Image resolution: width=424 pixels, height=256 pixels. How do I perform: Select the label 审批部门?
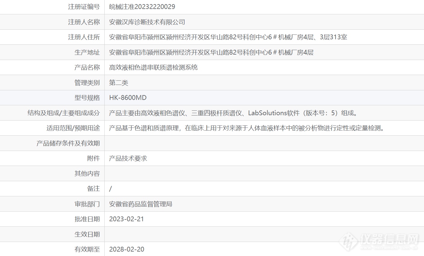click(x=87, y=204)
